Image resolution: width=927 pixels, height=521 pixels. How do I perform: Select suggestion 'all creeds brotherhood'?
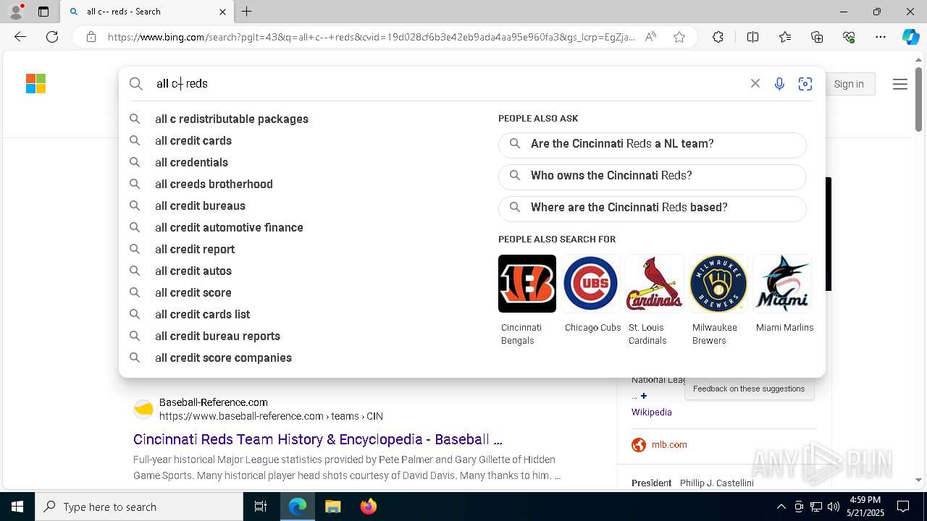(214, 184)
